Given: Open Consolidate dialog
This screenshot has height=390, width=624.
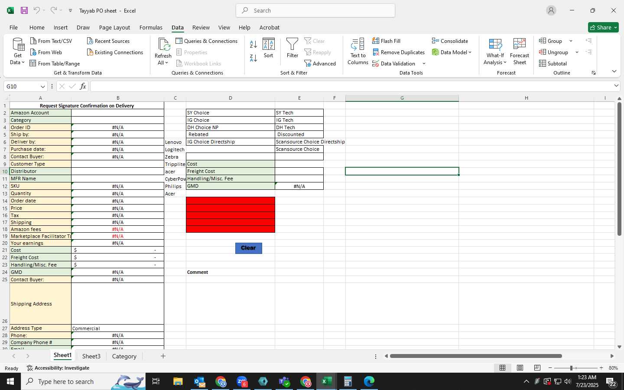Looking at the screenshot, I should pos(450,41).
